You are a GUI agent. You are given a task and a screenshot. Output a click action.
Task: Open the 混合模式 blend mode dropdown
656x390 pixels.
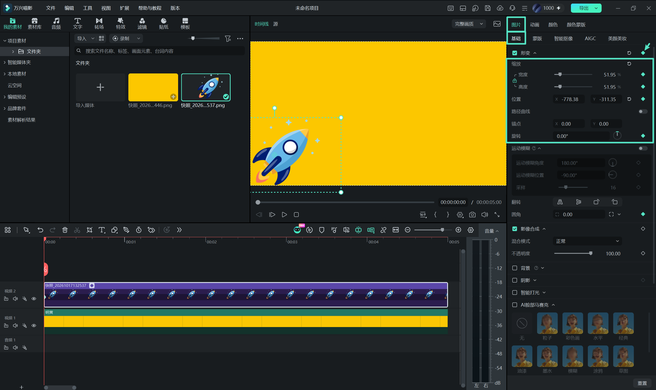coord(587,241)
